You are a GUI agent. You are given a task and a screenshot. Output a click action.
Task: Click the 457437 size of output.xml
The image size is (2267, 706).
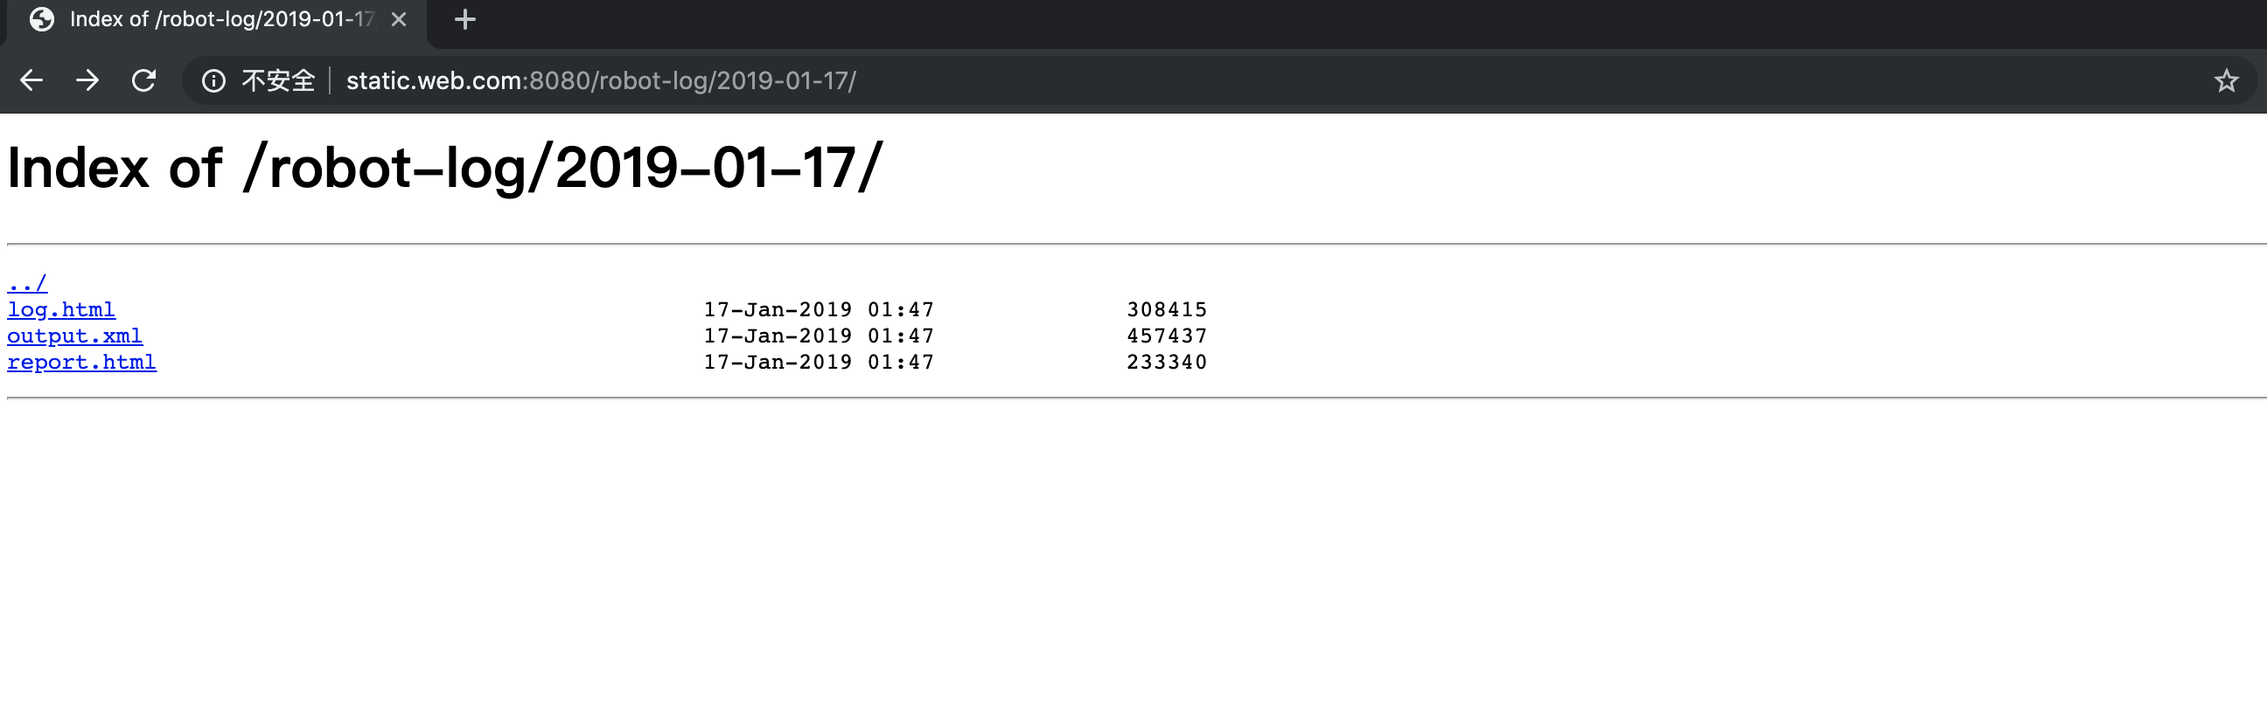tap(1167, 336)
